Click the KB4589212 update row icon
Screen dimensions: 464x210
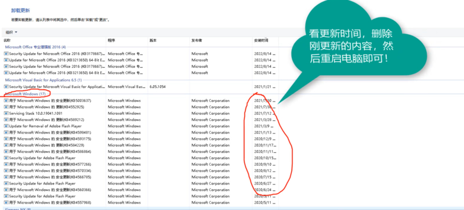click(6, 120)
